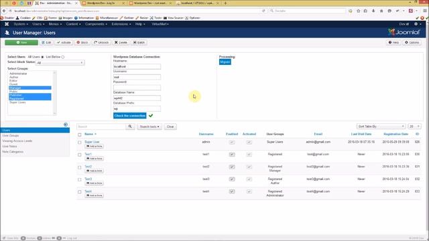The height and width of the screenshot is (241, 429).
Task: Click Add a Note for Super User
Action: 94,147
